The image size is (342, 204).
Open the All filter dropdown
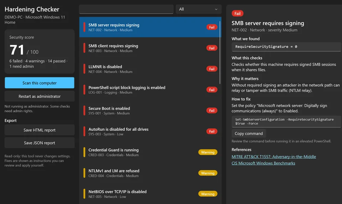point(198,9)
